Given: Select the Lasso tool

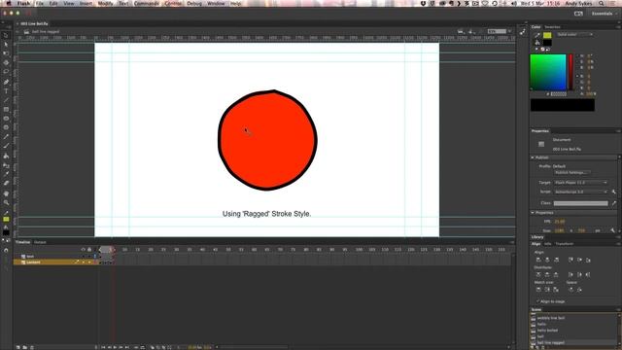Looking at the screenshot, I should pyautogui.click(x=6, y=72).
